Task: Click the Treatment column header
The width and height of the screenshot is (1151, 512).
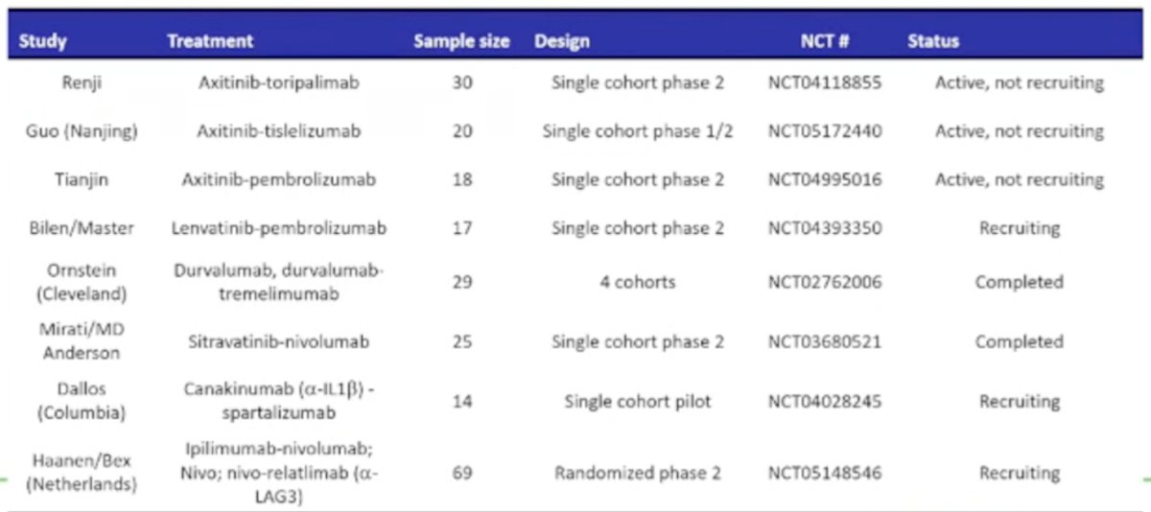Action: point(210,41)
